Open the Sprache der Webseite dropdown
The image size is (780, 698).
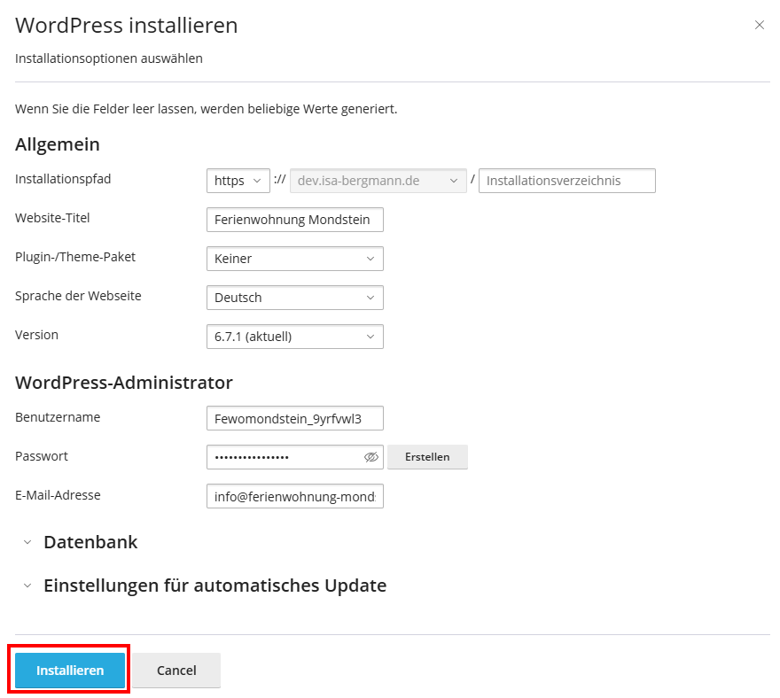tap(295, 298)
